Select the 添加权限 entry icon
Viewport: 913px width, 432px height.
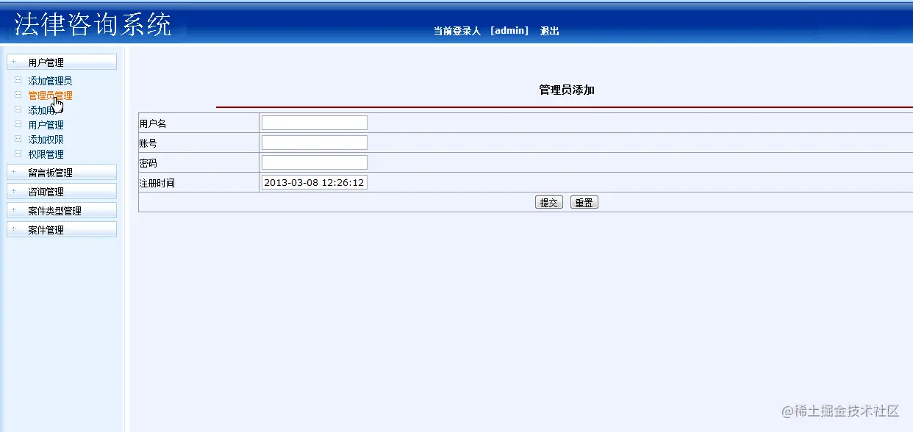point(18,139)
